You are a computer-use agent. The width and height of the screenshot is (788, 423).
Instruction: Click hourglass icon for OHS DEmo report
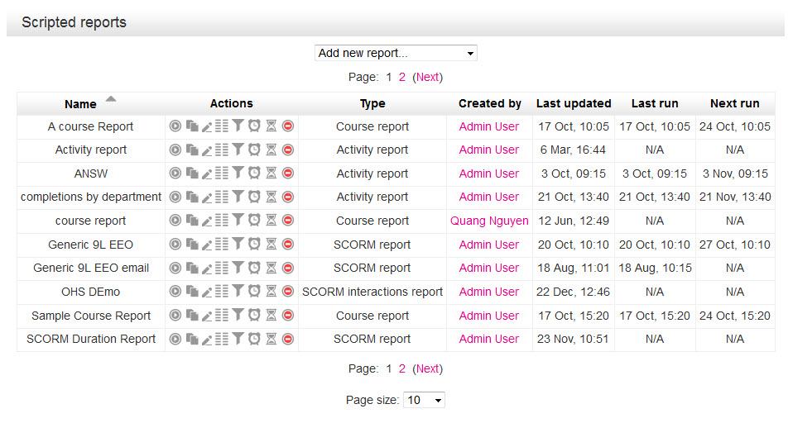[271, 292]
